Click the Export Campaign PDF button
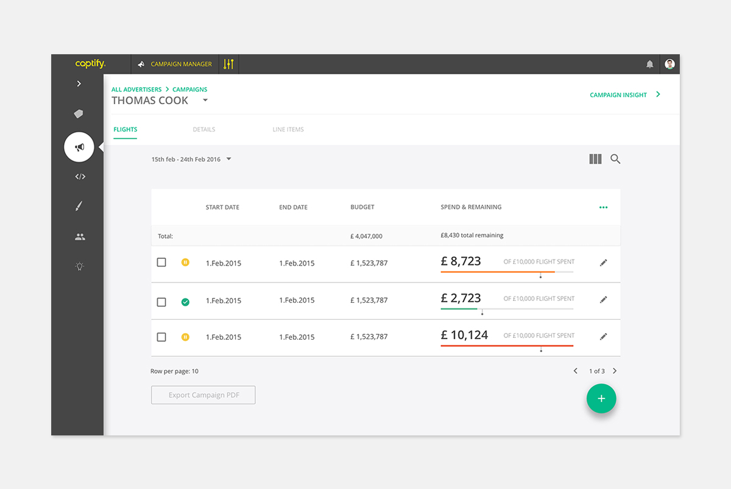 [203, 395]
